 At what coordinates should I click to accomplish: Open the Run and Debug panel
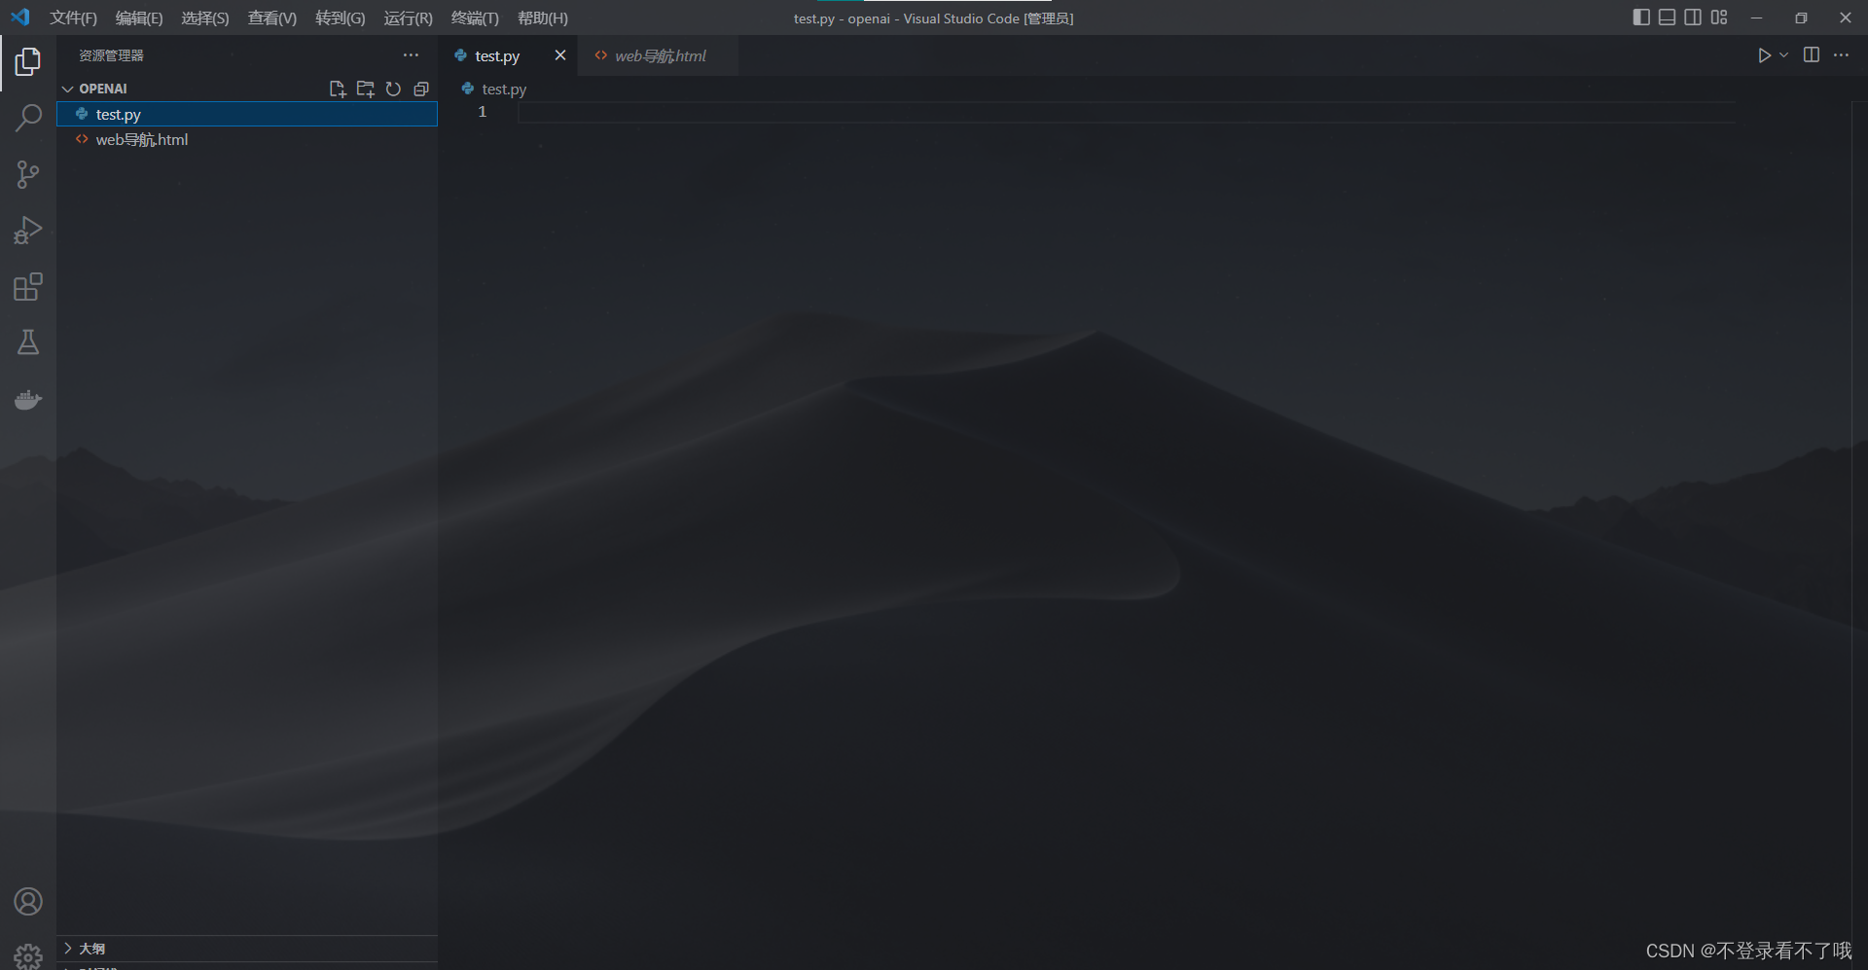point(28,230)
